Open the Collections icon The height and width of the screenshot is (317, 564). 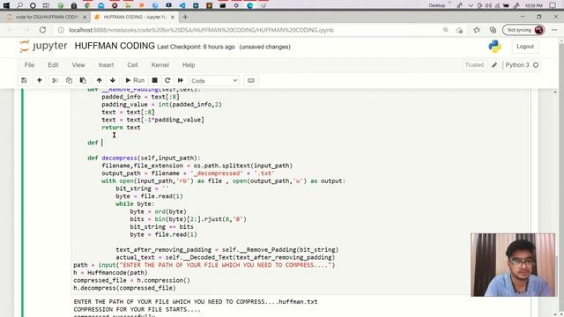493,30
